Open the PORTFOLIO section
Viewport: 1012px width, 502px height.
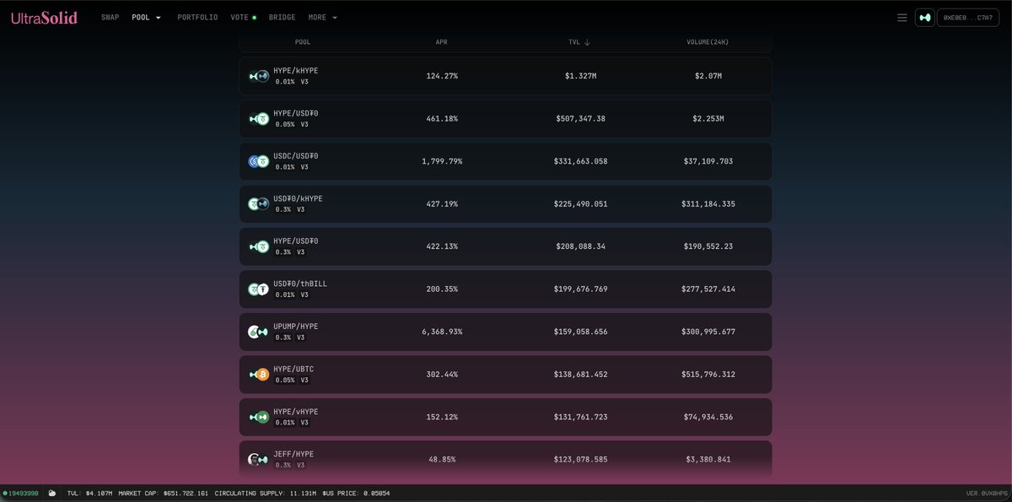click(x=197, y=16)
